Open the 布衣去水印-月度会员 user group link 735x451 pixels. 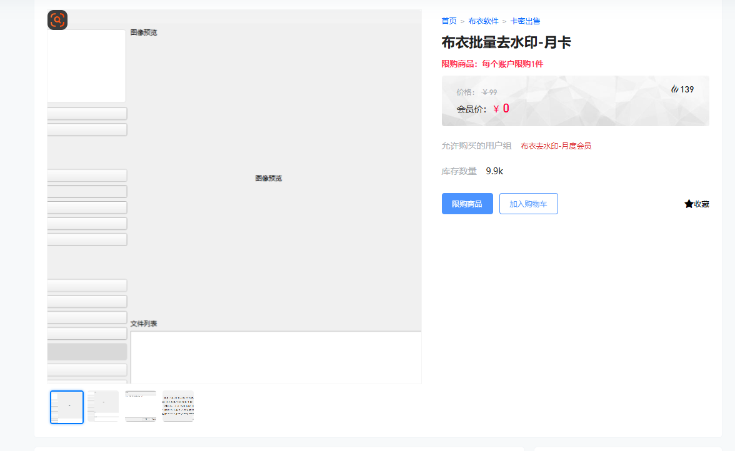[x=556, y=146]
